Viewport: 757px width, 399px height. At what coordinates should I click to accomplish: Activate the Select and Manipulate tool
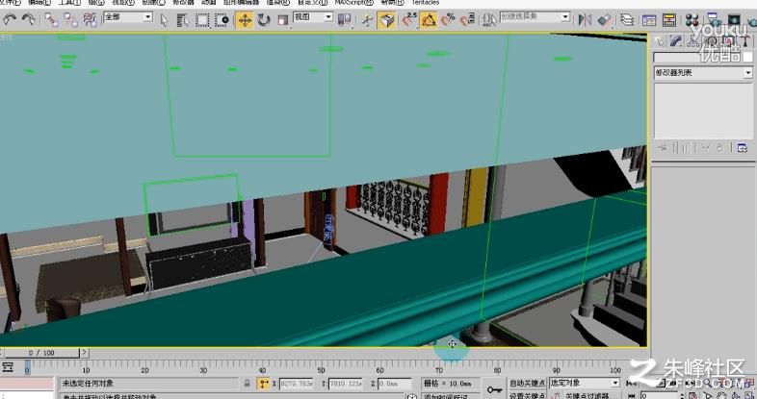tap(367, 20)
